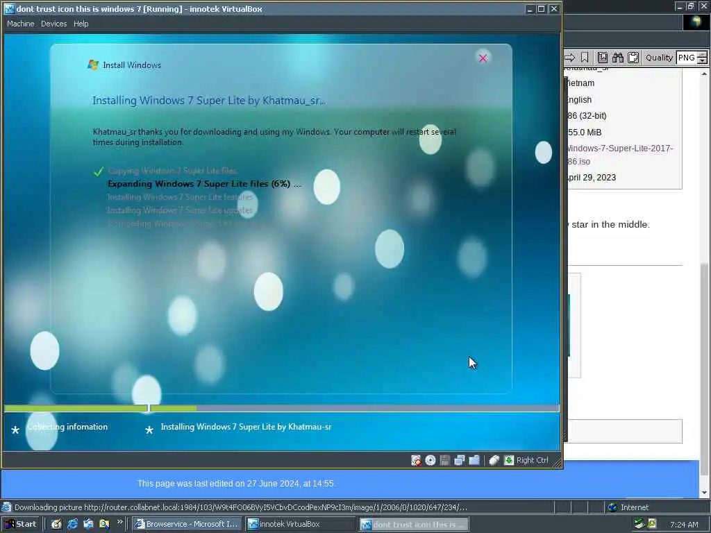Click 'Installing Windows 7 Super Lite by Khatmau-sr' step label
This screenshot has height=533, width=711.
[x=246, y=427]
